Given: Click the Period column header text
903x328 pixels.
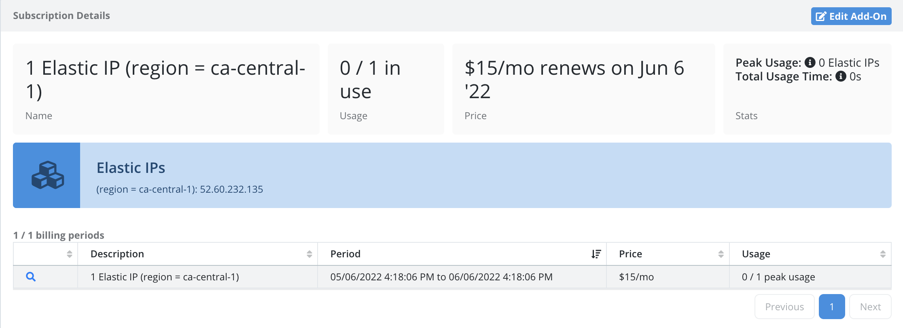Looking at the screenshot, I should (345, 254).
